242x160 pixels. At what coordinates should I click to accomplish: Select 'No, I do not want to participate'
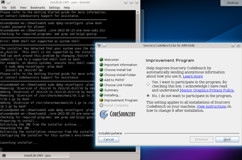point(148,96)
